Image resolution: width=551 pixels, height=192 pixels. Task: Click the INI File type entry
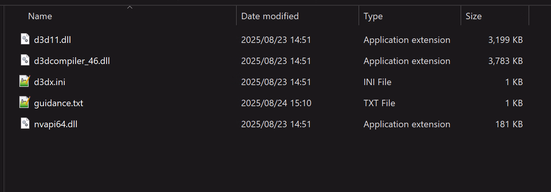[x=377, y=82]
